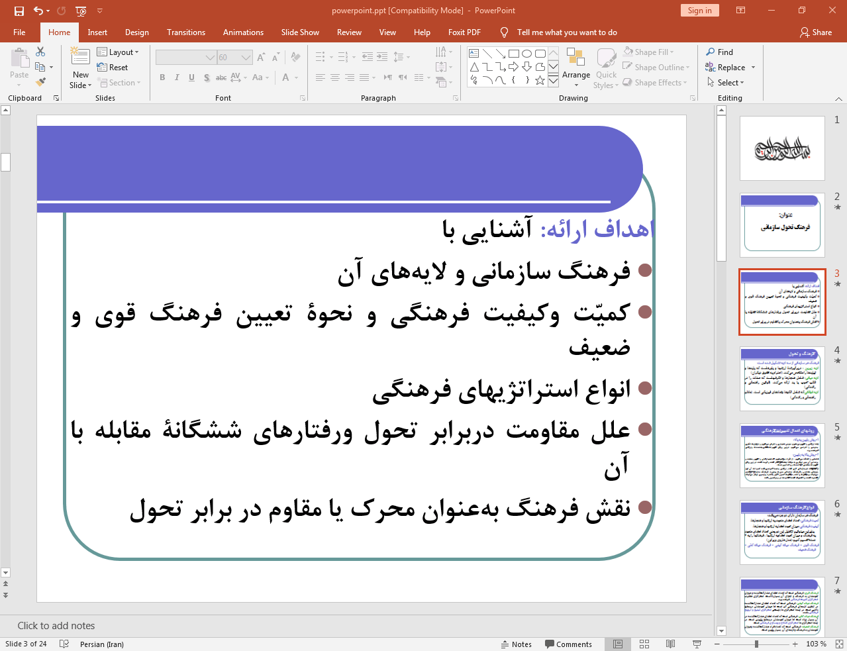Adjust the zoom slider handle
Viewport: 847px width, 651px height.
[756, 644]
